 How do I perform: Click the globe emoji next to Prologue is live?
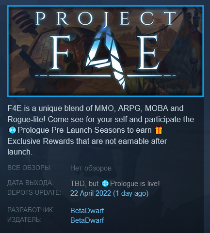pyautogui.click(x=105, y=184)
